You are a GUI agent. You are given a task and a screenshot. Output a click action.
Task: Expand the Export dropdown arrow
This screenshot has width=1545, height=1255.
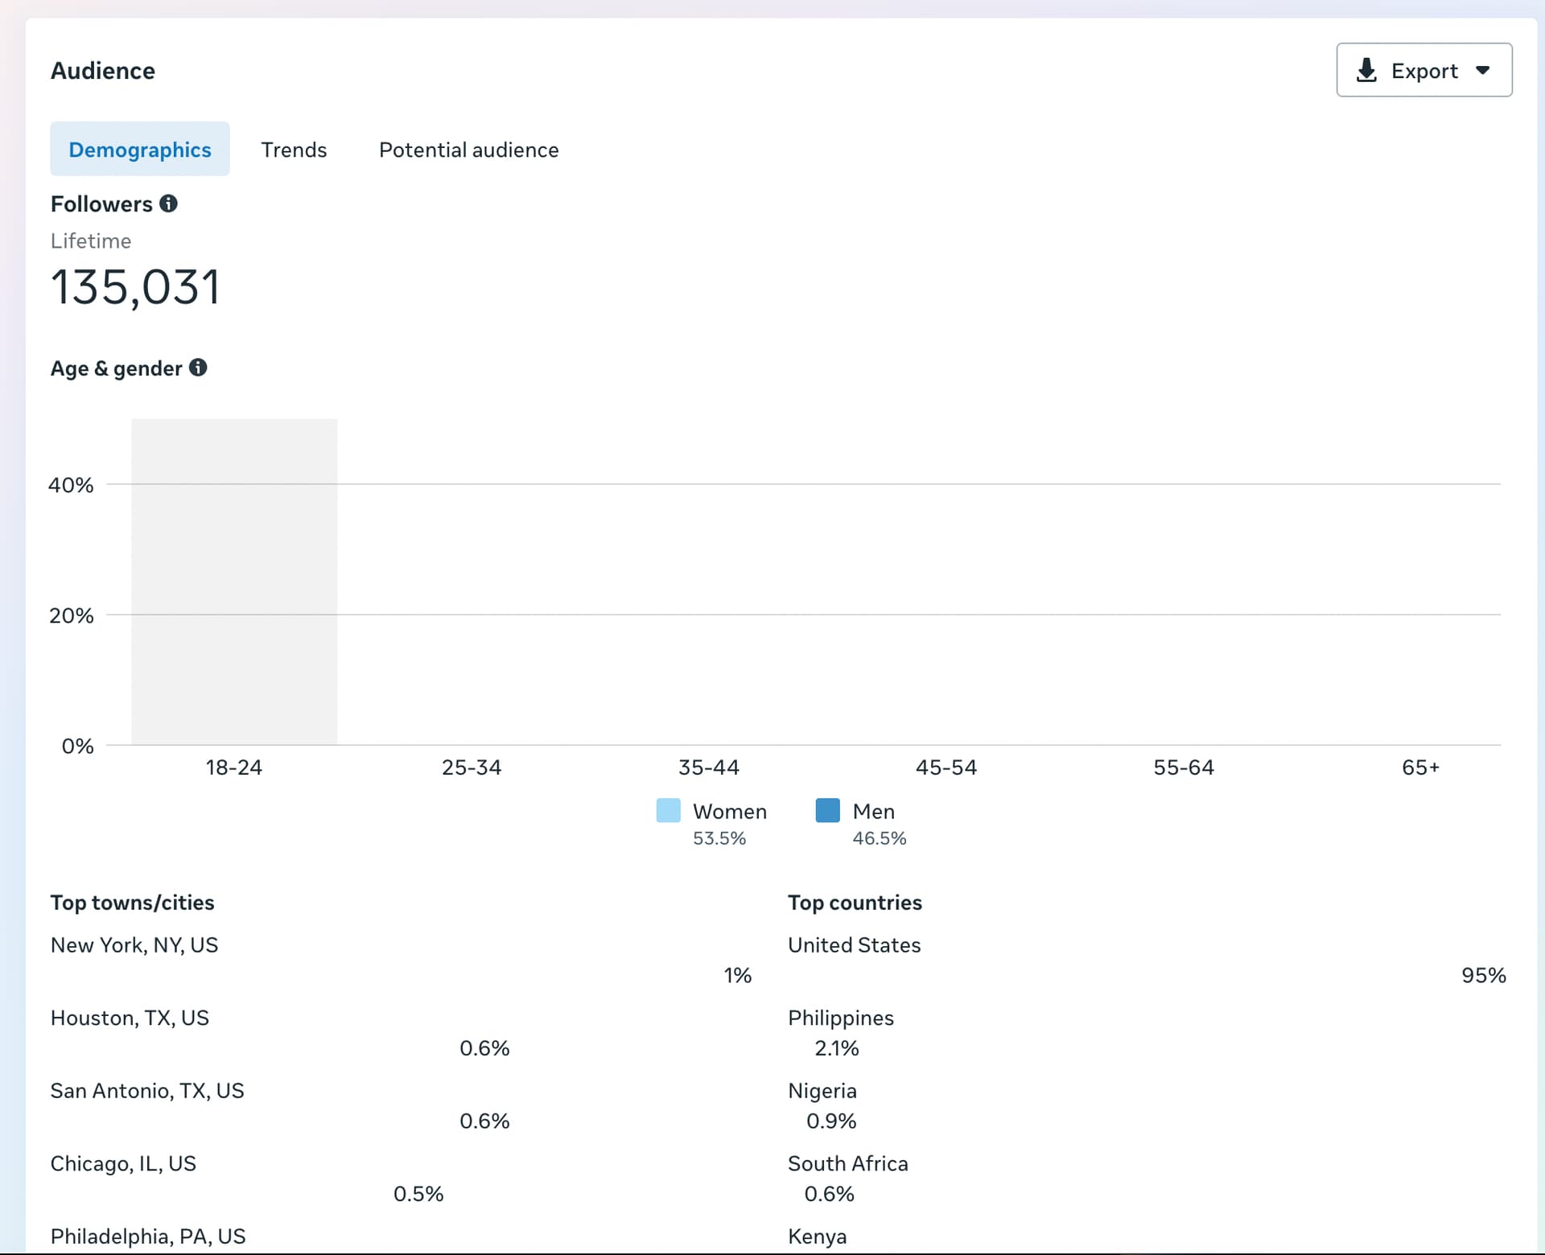pos(1483,71)
